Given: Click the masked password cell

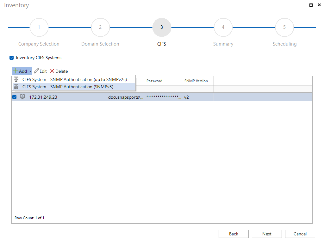Looking at the screenshot, I should click(x=163, y=97).
